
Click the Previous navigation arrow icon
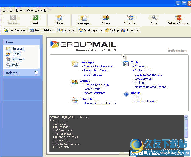[13, 18]
